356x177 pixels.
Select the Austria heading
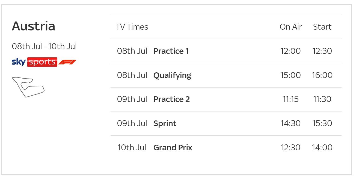pyautogui.click(x=34, y=26)
